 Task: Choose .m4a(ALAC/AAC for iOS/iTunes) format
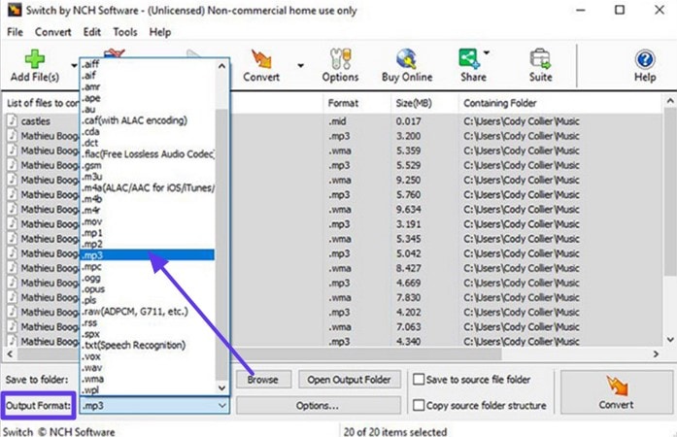(x=148, y=187)
